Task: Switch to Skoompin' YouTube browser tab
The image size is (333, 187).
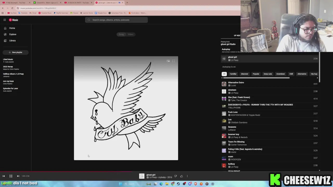Action: [x=16, y=3]
